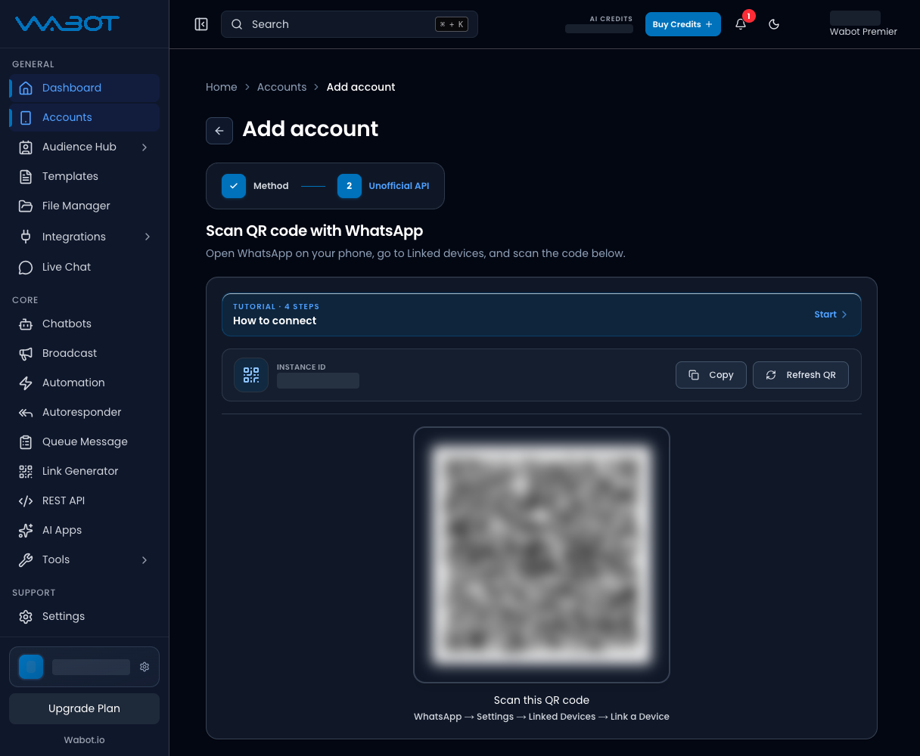Open the Templates menu item
Screen dimensions: 920x756
[85, 176]
